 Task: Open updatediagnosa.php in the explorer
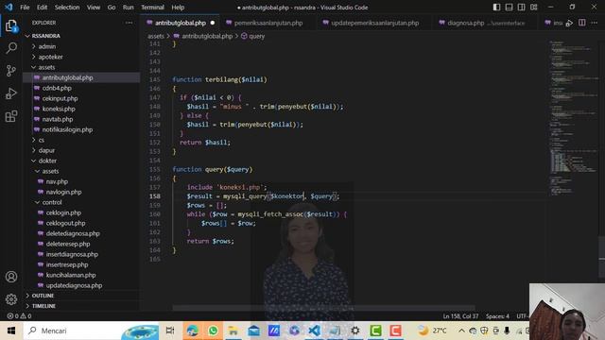point(74,285)
